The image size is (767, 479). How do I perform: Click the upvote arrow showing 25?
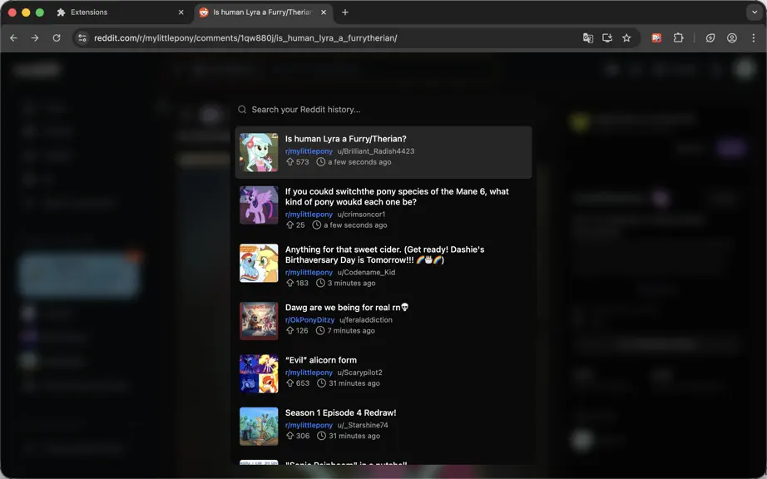290,225
